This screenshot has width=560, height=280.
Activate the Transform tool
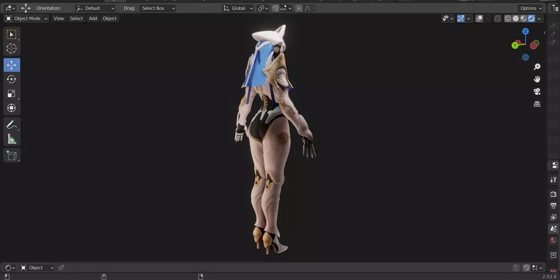click(11, 108)
